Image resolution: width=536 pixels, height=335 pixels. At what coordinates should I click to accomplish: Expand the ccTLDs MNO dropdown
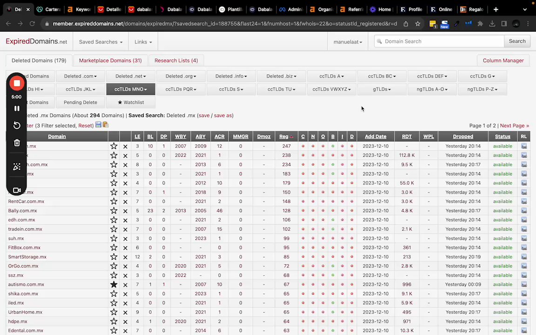tap(131, 89)
